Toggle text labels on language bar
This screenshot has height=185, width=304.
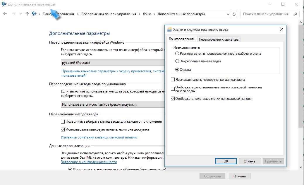(x=211, y=99)
